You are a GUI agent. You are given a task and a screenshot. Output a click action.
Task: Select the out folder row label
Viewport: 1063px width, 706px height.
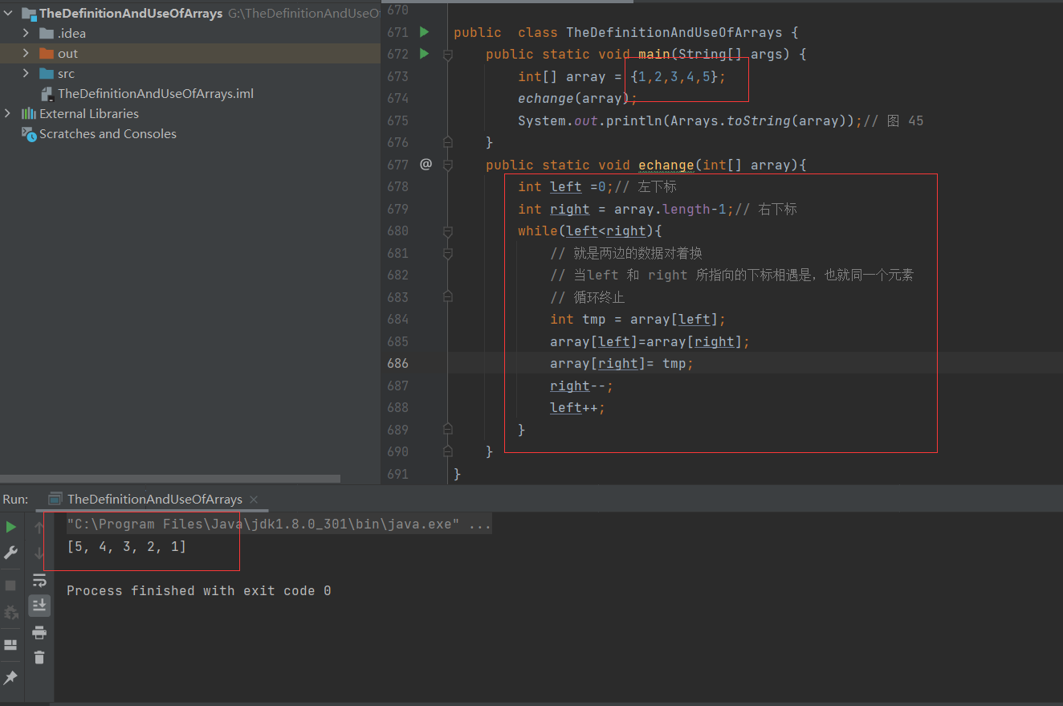click(67, 53)
